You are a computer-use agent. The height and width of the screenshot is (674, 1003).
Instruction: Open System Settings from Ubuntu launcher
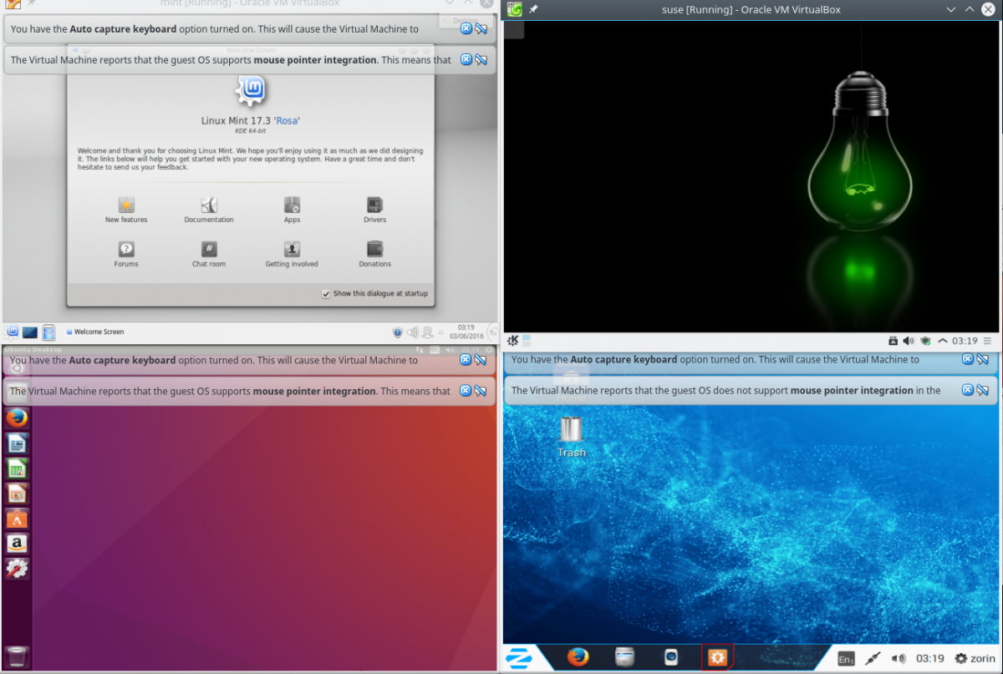point(18,569)
